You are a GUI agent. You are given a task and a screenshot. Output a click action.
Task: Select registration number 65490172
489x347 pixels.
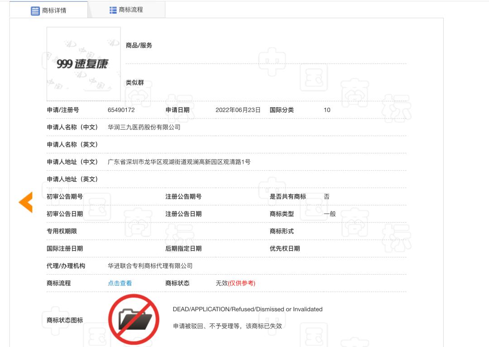(x=121, y=110)
